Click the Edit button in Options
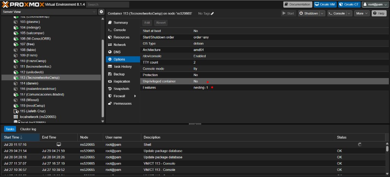Image resolution: width=390 pixels, height=177 pixels. pos(147,23)
